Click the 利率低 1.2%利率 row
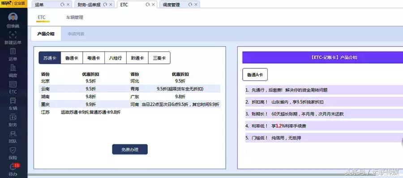Screen dimensions: 403x178 click(324, 126)
